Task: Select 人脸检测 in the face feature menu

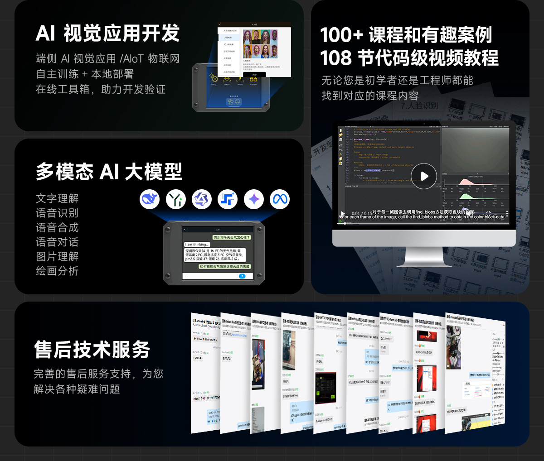Action: point(228,38)
